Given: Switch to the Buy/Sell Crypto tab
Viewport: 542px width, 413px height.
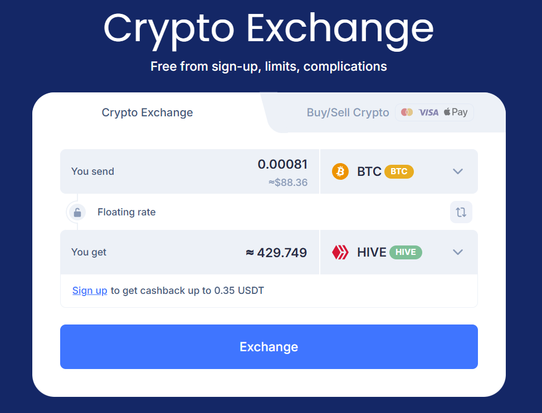Looking at the screenshot, I should 348,112.
